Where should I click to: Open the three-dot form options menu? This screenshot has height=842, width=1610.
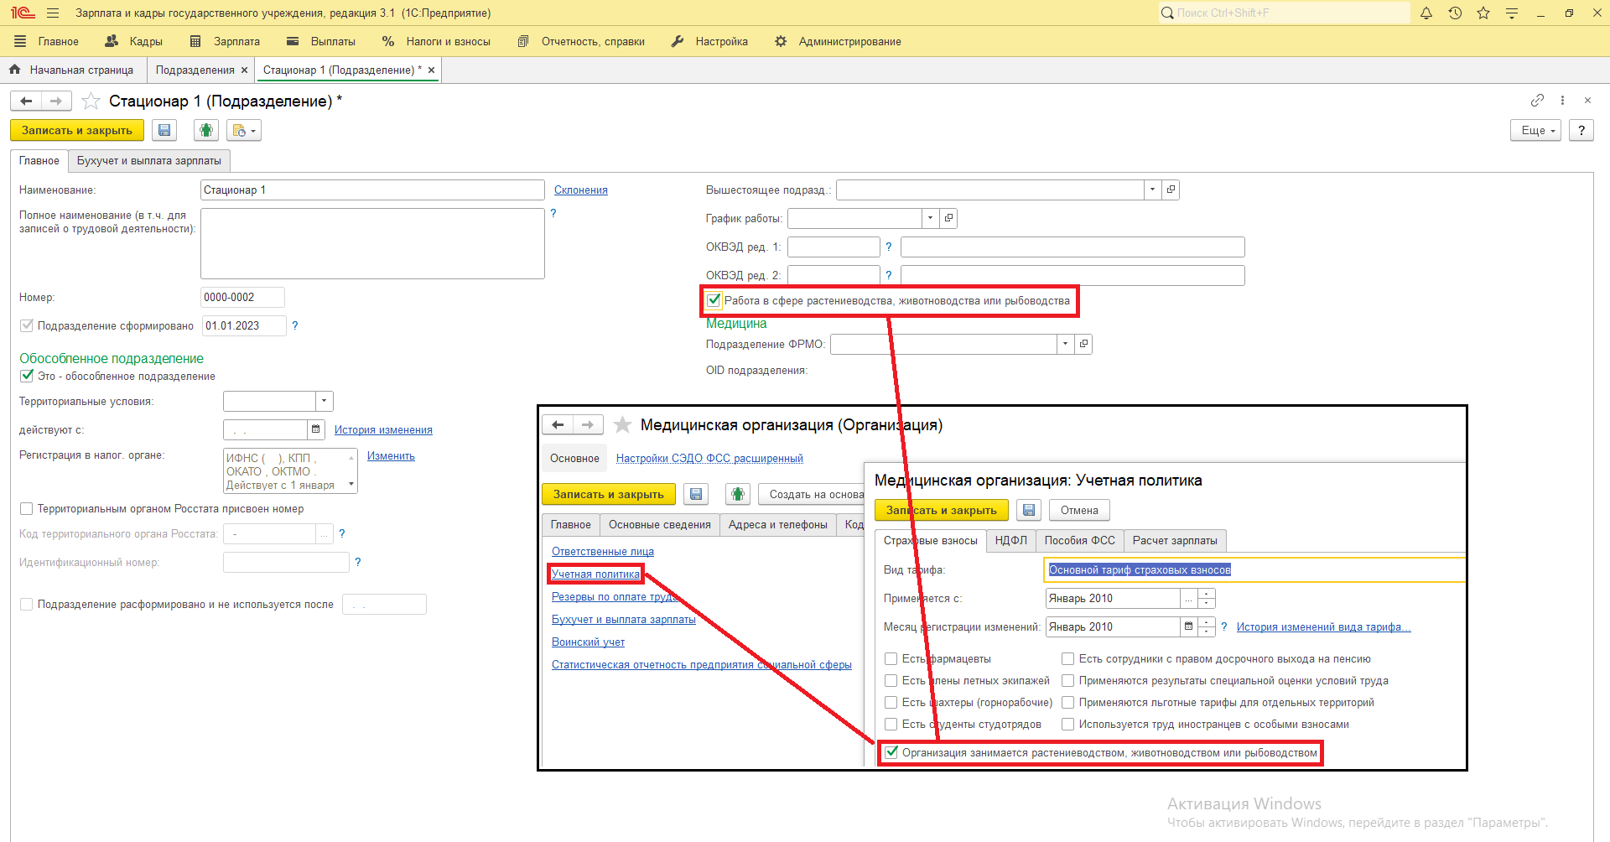coord(1562,101)
